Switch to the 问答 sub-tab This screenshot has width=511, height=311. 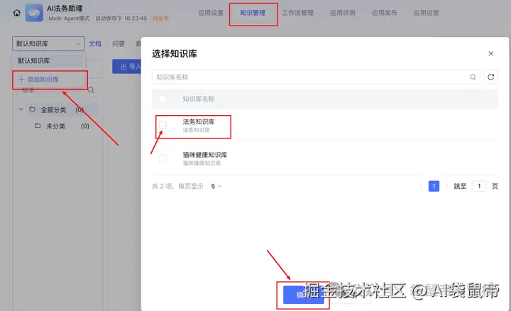click(119, 44)
